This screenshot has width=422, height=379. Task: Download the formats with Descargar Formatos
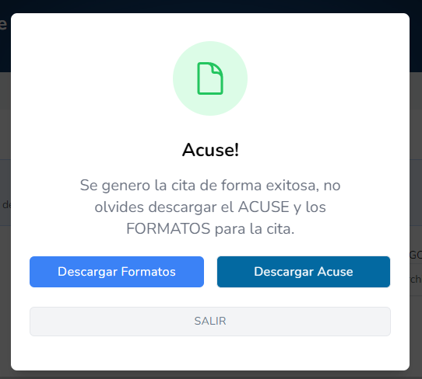[x=117, y=272]
